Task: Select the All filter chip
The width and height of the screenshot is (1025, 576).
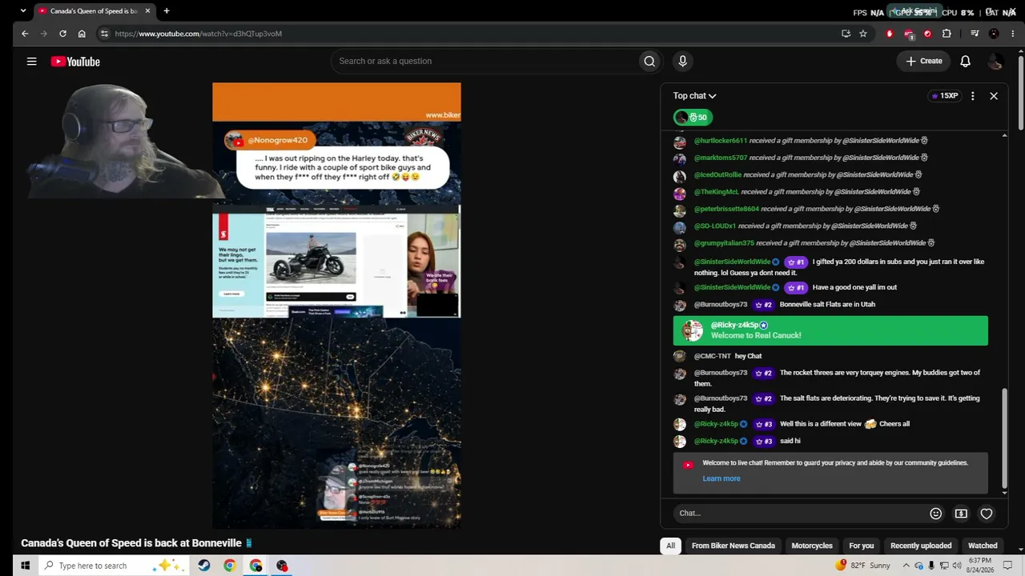Action: [x=670, y=546]
